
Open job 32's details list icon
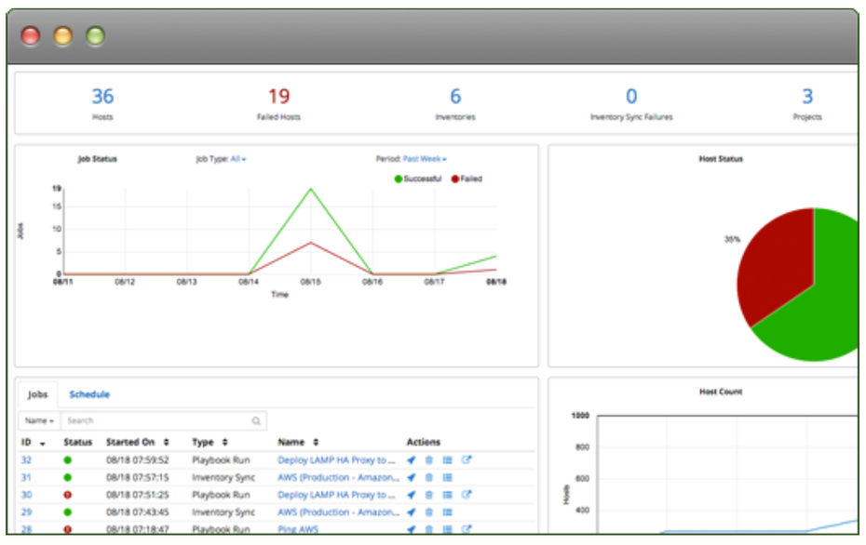tap(447, 460)
